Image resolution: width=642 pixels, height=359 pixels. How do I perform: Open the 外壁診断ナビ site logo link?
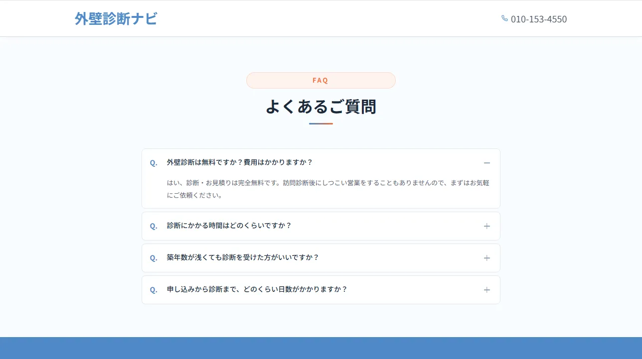(116, 19)
